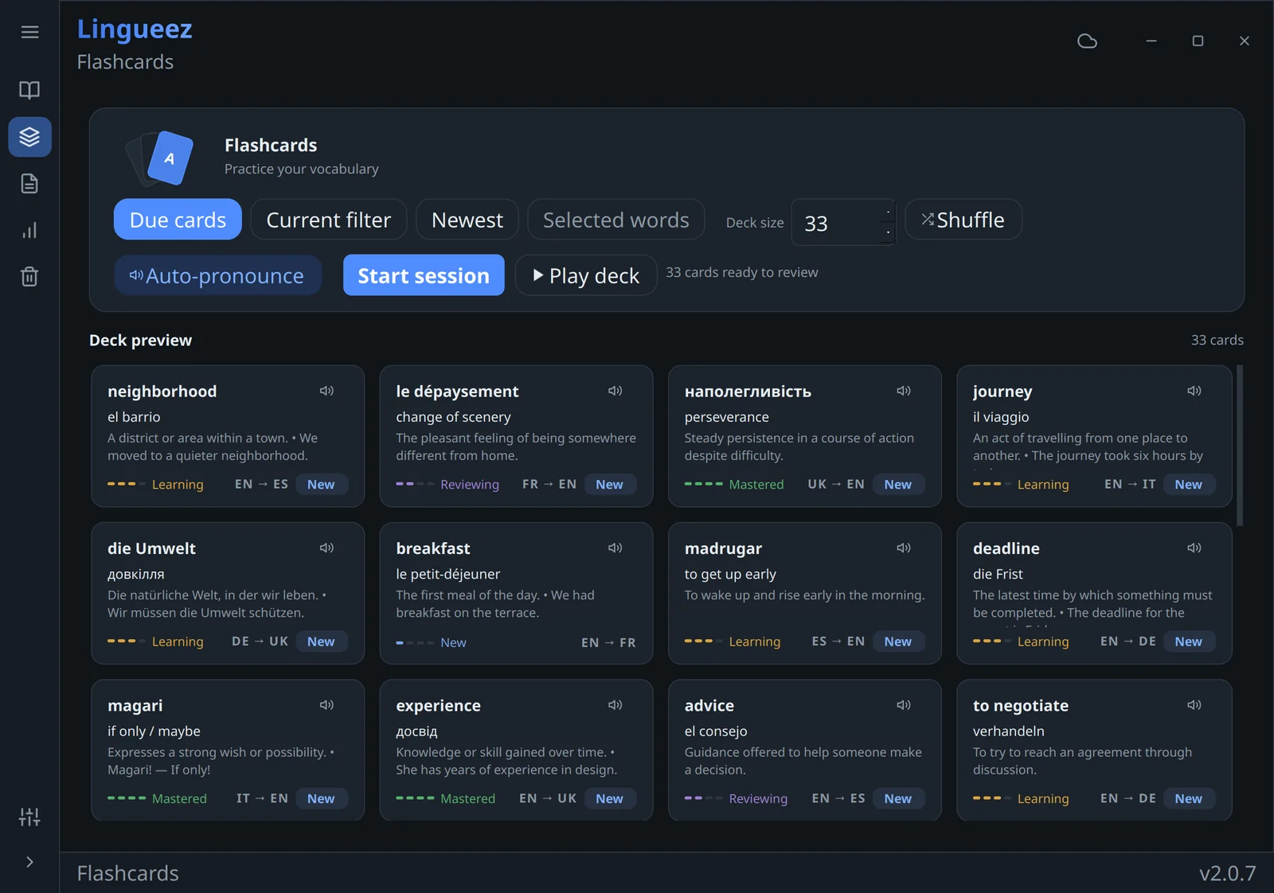Click the New badge on neighborhood card
Viewport: 1274px width, 893px height.
coord(321,485)
